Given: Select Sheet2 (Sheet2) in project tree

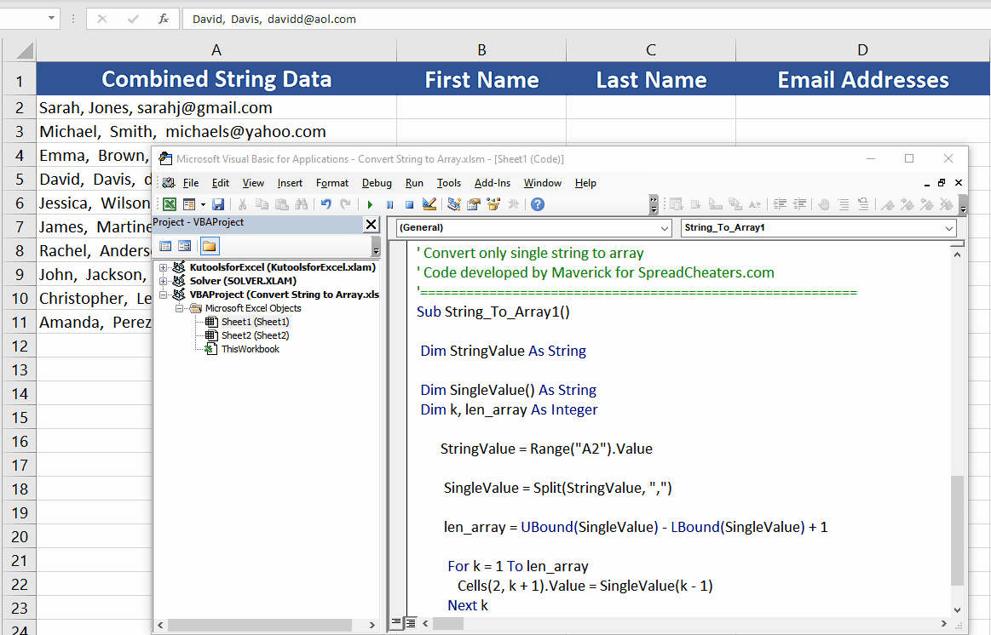Looking at the screenshot, I should tap(255, 335).
